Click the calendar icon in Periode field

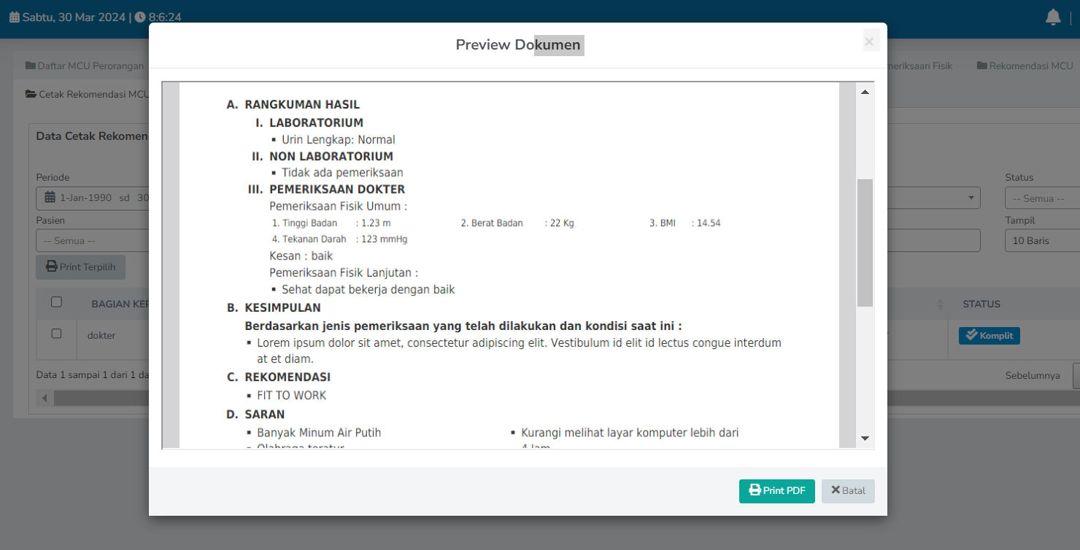(50, 197)
